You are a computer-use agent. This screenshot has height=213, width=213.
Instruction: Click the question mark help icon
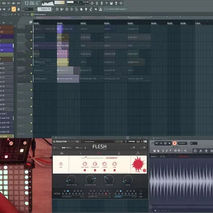tap(107, 3)
